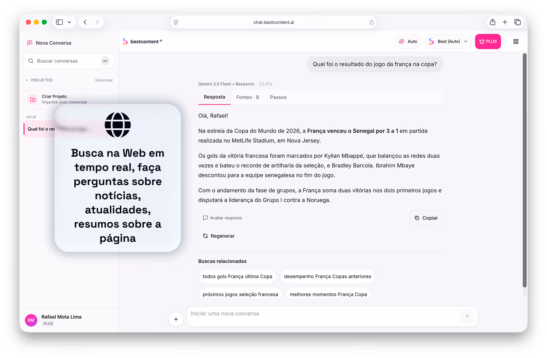Select 'próximos jogos seleção francesa' suggestion
The height and width of the screenshot is (358, 547).
pyautogui.click(x=240, y=293)
